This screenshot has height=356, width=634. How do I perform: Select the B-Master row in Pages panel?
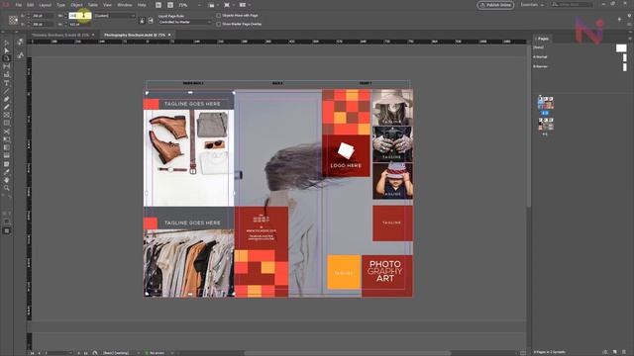[x=580, y=66]
